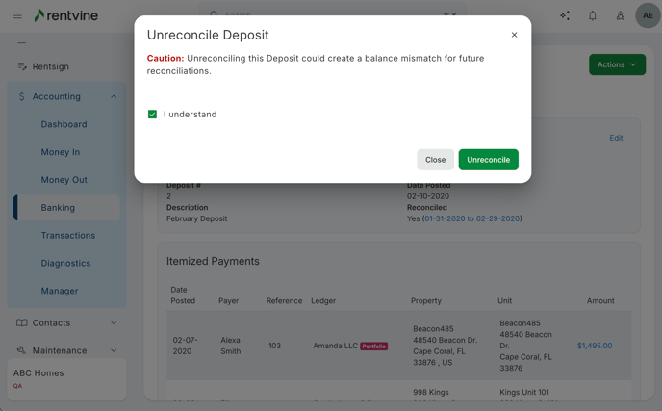Expand the Contacts section
662x411 pixels.
[114, 322]
